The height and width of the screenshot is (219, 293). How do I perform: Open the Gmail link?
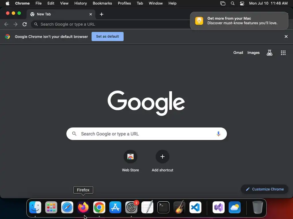238,53
